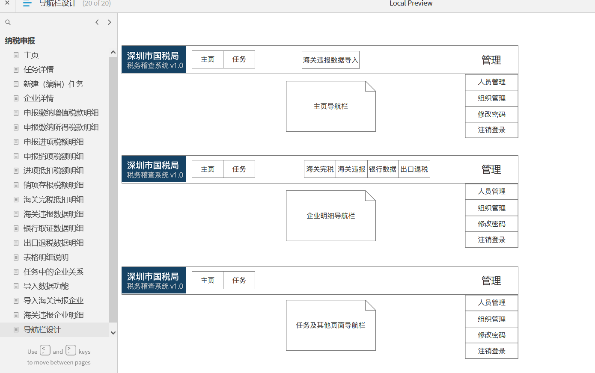Screen dimensions: 595x373
Task: Open the 任务中的企业关系 page
Action: [54, 272]
